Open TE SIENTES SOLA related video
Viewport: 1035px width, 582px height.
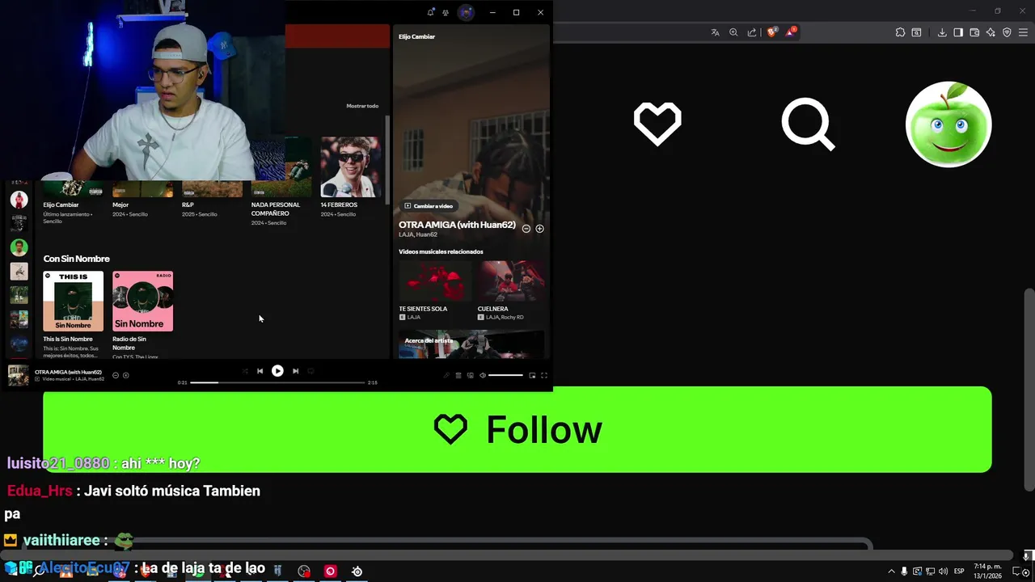click(x=435, y=281)
